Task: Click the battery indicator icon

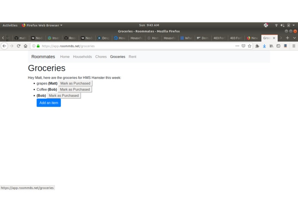Action: coord(289,25)
